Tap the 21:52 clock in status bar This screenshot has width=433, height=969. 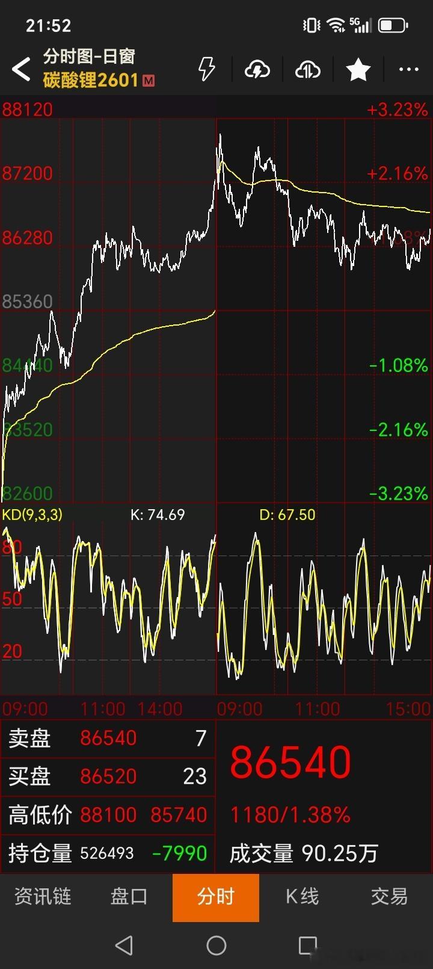[49, 25]
